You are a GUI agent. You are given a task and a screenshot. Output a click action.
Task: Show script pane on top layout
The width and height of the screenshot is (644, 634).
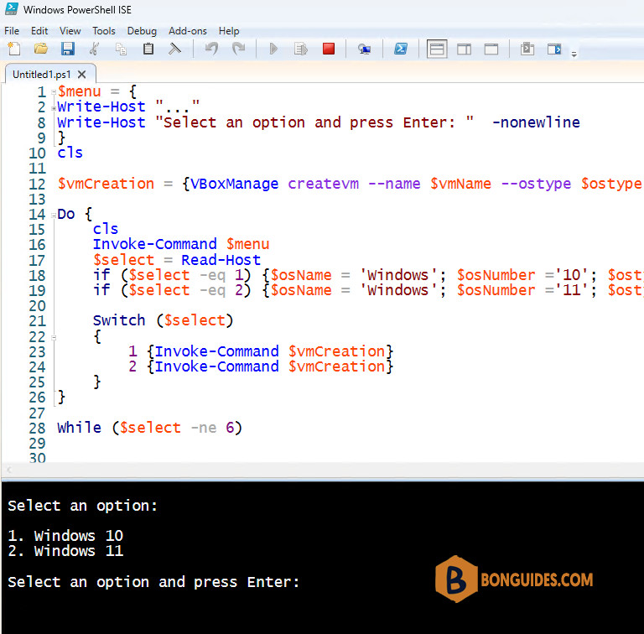[x=437, y=49]
